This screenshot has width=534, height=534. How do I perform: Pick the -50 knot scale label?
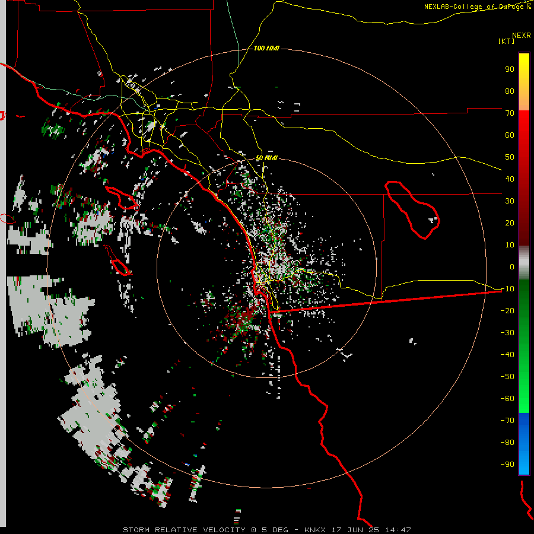point(507,377)
